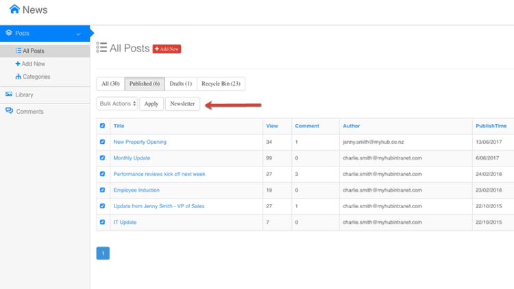Sort posts by PublishTime column header
This screenshot has width=514, height=289.
tap(491, 126)
